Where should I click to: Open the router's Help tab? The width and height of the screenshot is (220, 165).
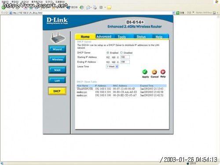point(159,37)
